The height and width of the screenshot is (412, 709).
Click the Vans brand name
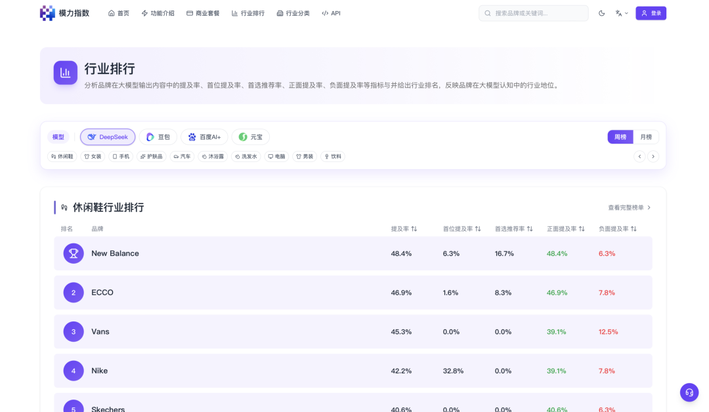pyautogui.click(x=100, y=331)
